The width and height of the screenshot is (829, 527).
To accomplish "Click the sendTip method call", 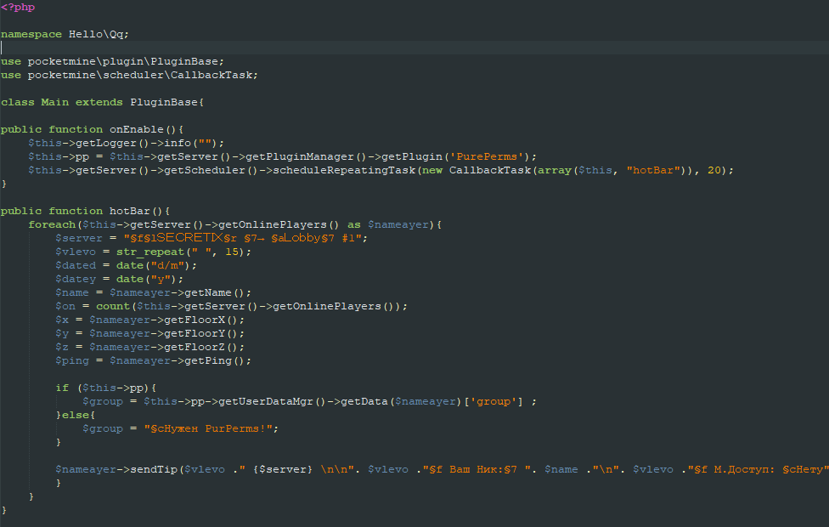I will (x=153, y=469).
